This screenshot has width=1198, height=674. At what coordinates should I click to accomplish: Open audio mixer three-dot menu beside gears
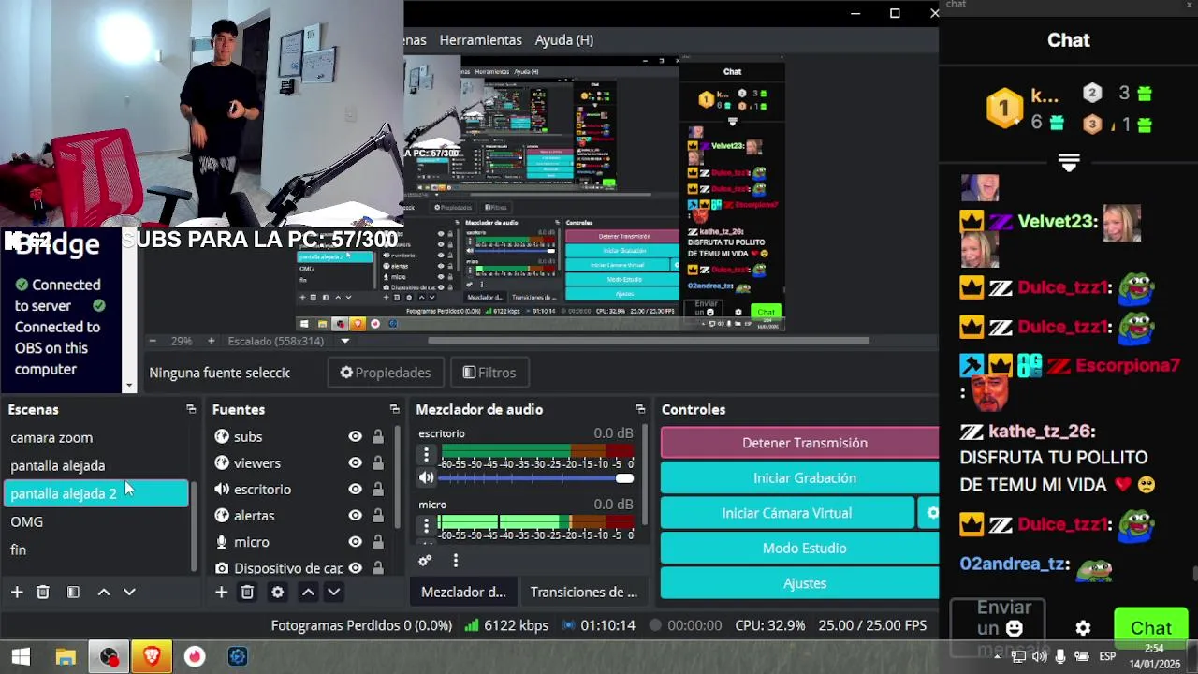[x=455, y=561]
